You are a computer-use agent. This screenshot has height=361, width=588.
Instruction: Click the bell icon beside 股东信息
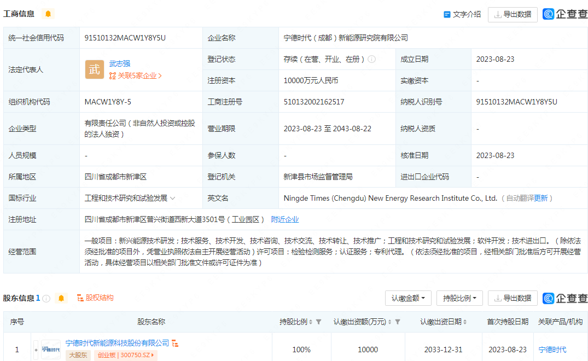click(x=61, y=298)
